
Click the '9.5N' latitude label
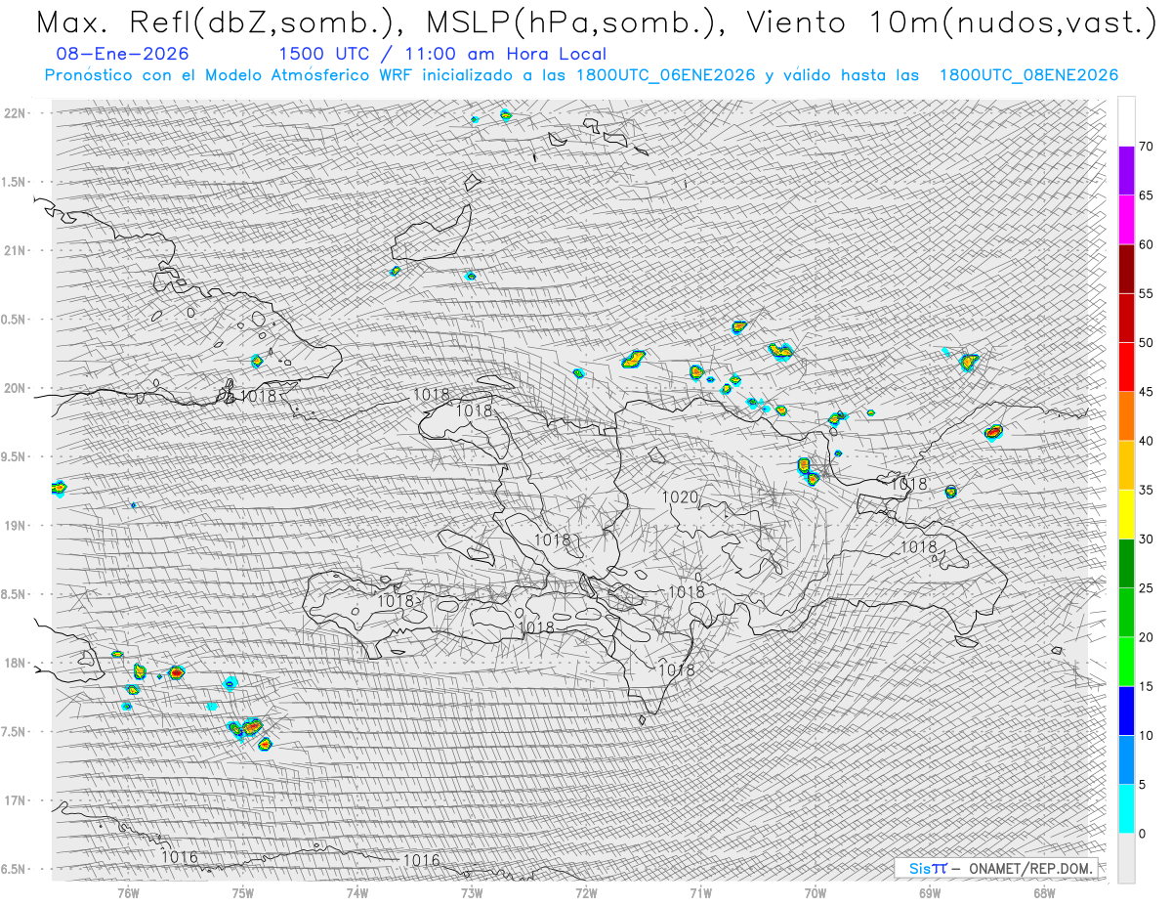pos(15,456)
